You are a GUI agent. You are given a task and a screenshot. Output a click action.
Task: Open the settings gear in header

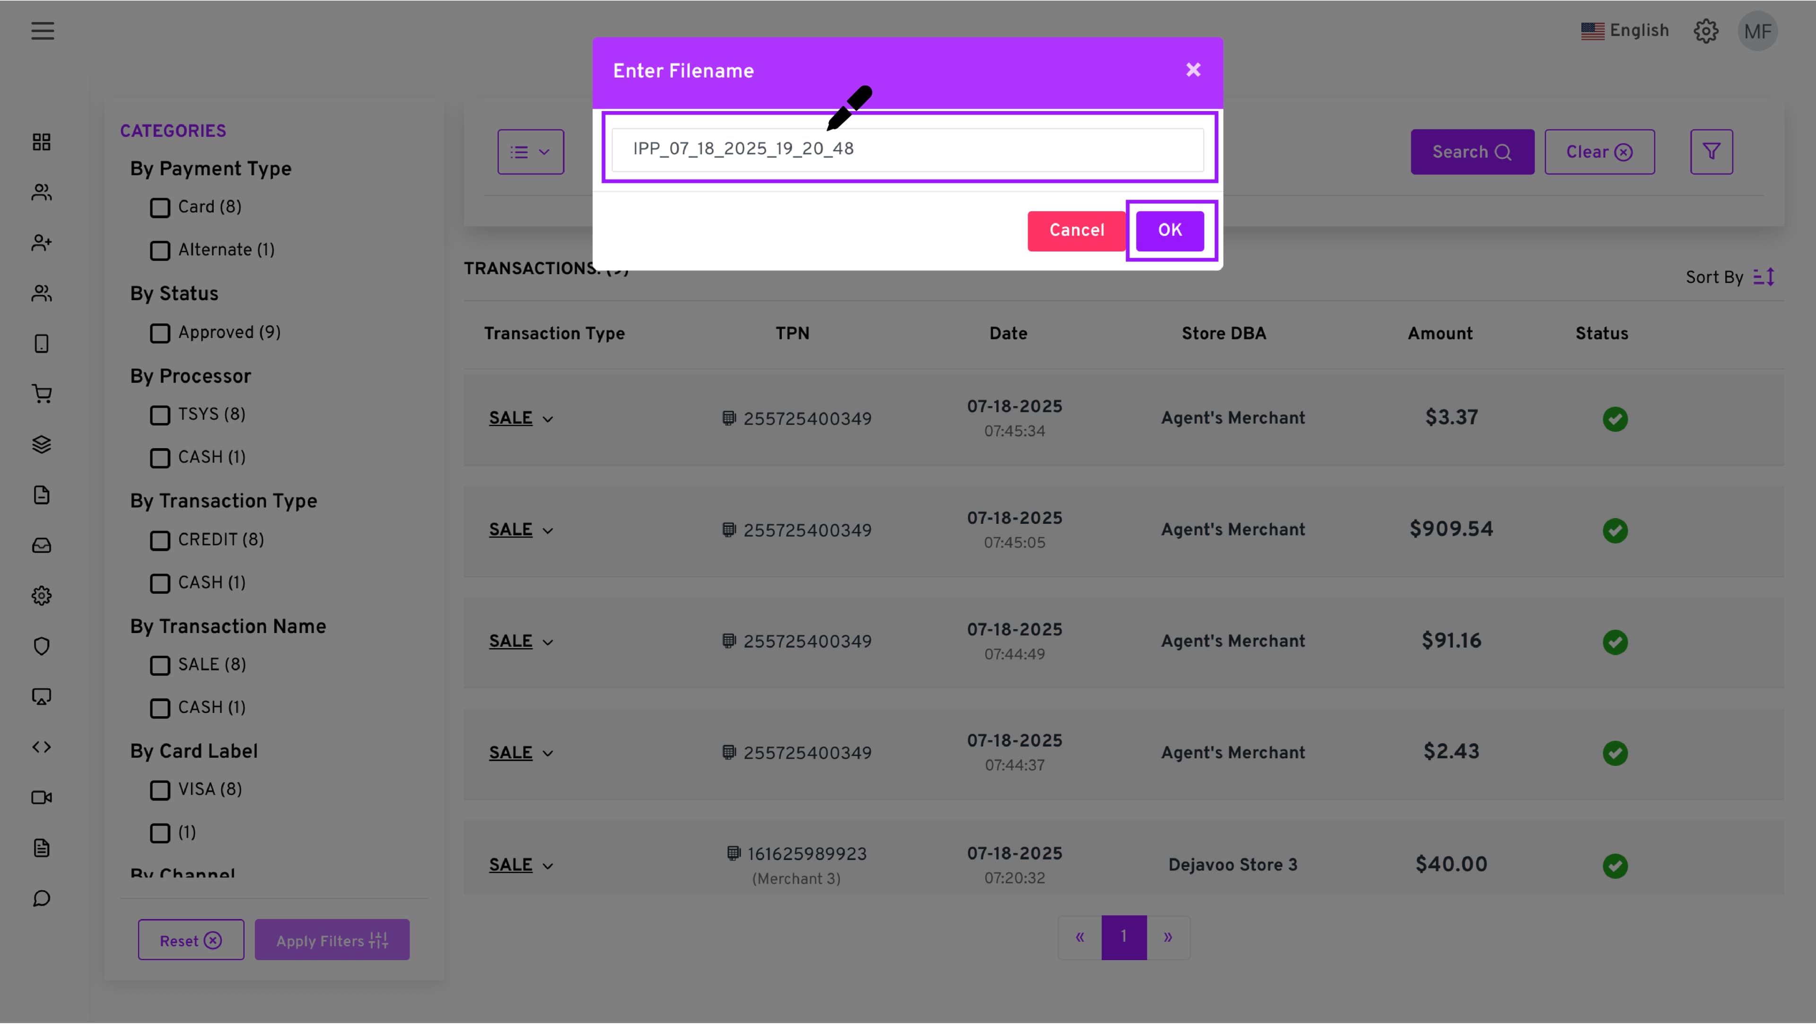click(1705, 31)
